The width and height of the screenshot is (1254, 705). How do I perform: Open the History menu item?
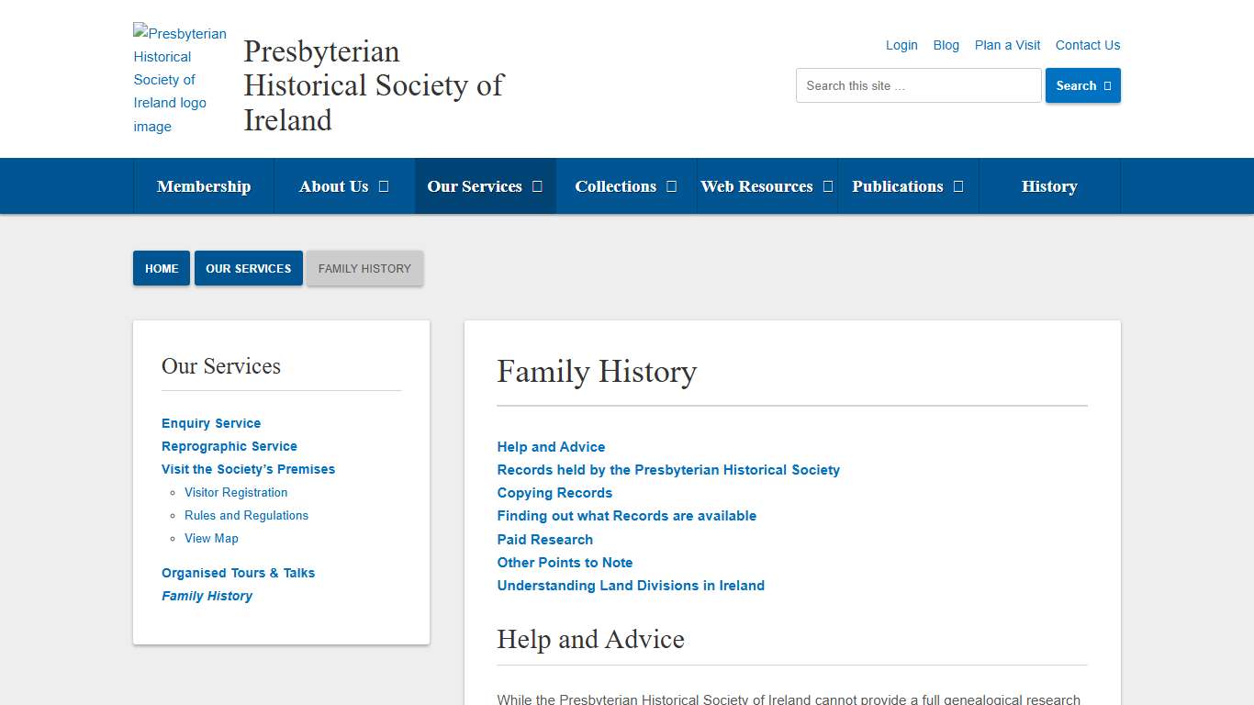(x=1049, y=185)
